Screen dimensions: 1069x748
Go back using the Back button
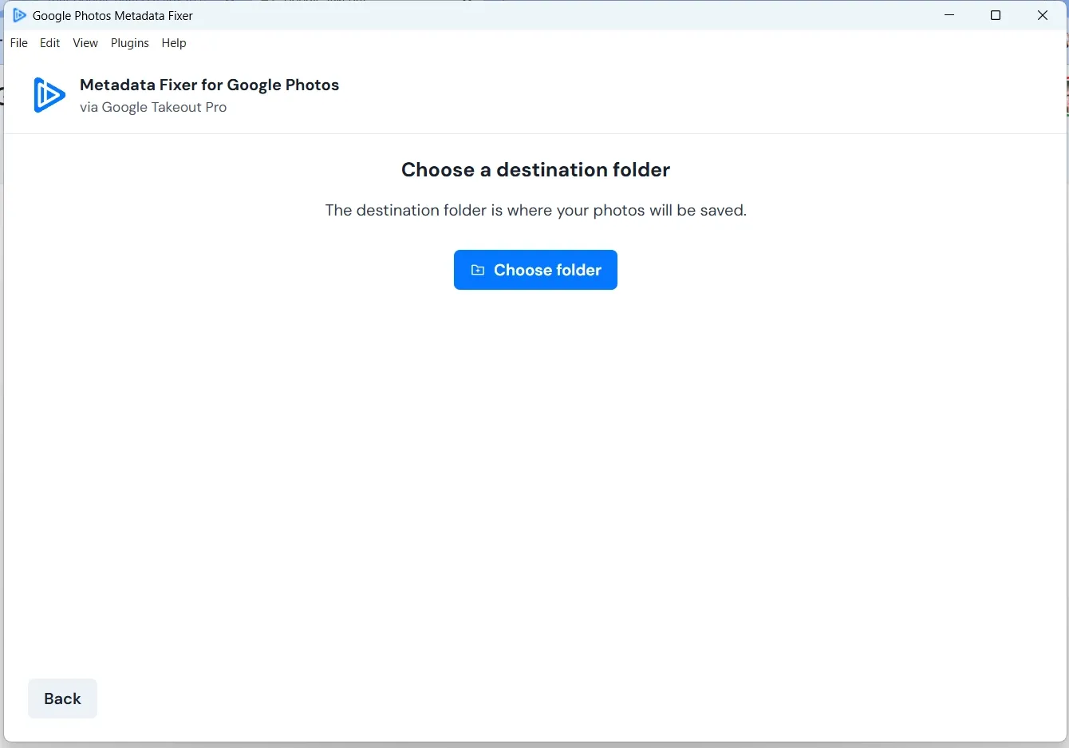62,699
